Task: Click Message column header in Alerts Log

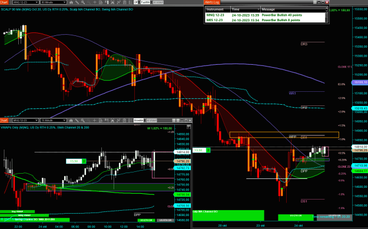Action: pyautogui.click(x=293, y=9)
